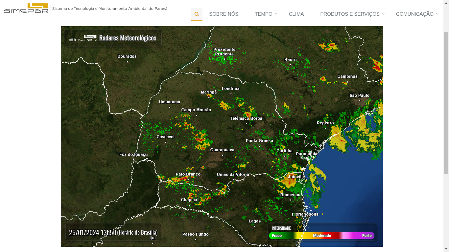Click the Forte purple end of intensity scale

coord(367,236)
